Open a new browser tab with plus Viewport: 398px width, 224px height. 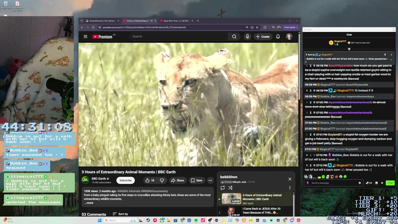[x=198, y=21]
